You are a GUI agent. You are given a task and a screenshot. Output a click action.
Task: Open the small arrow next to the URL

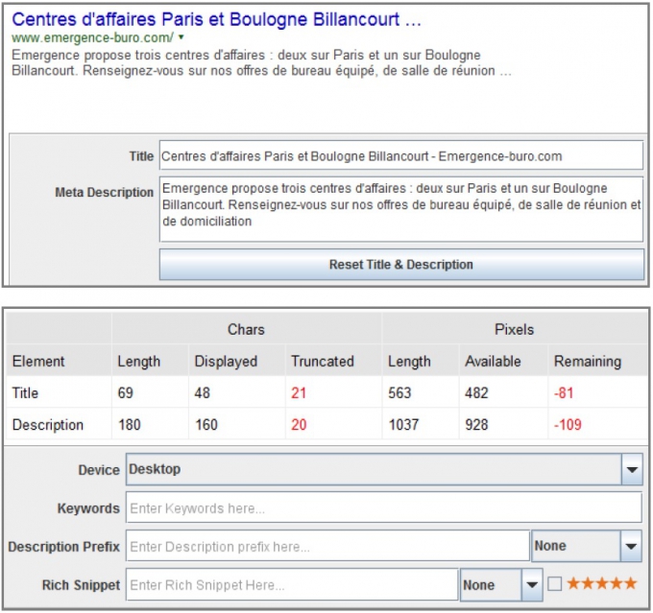(x=181, y=37)
